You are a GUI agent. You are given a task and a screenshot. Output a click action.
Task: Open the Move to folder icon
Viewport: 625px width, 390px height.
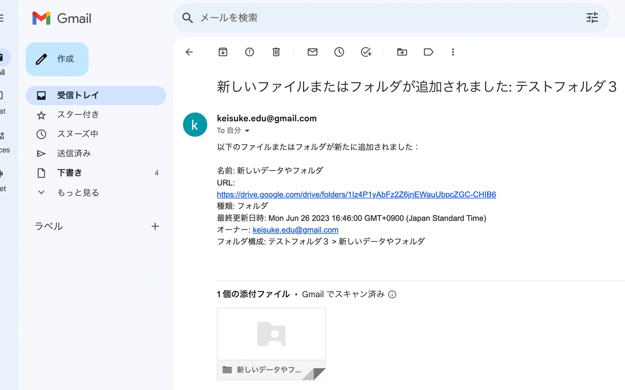pyautogui.click(x=402, y=52)
